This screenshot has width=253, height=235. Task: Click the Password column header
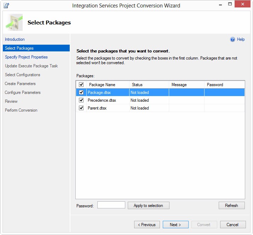pyautogui.click(x=225, y=84)
